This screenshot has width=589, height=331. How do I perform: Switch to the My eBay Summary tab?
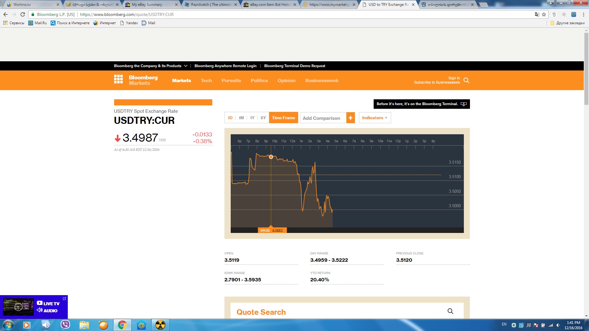[x=147, y=5]
